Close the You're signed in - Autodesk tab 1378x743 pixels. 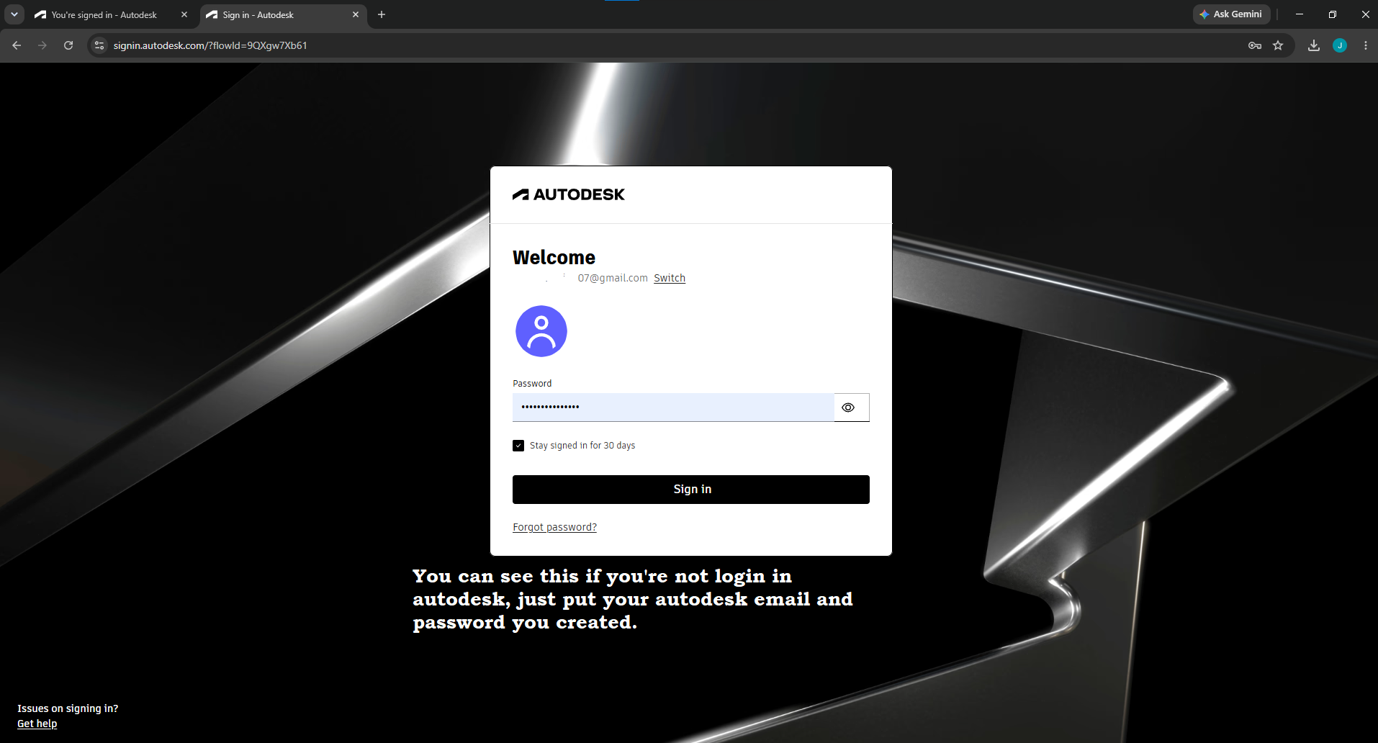[184, 14]
